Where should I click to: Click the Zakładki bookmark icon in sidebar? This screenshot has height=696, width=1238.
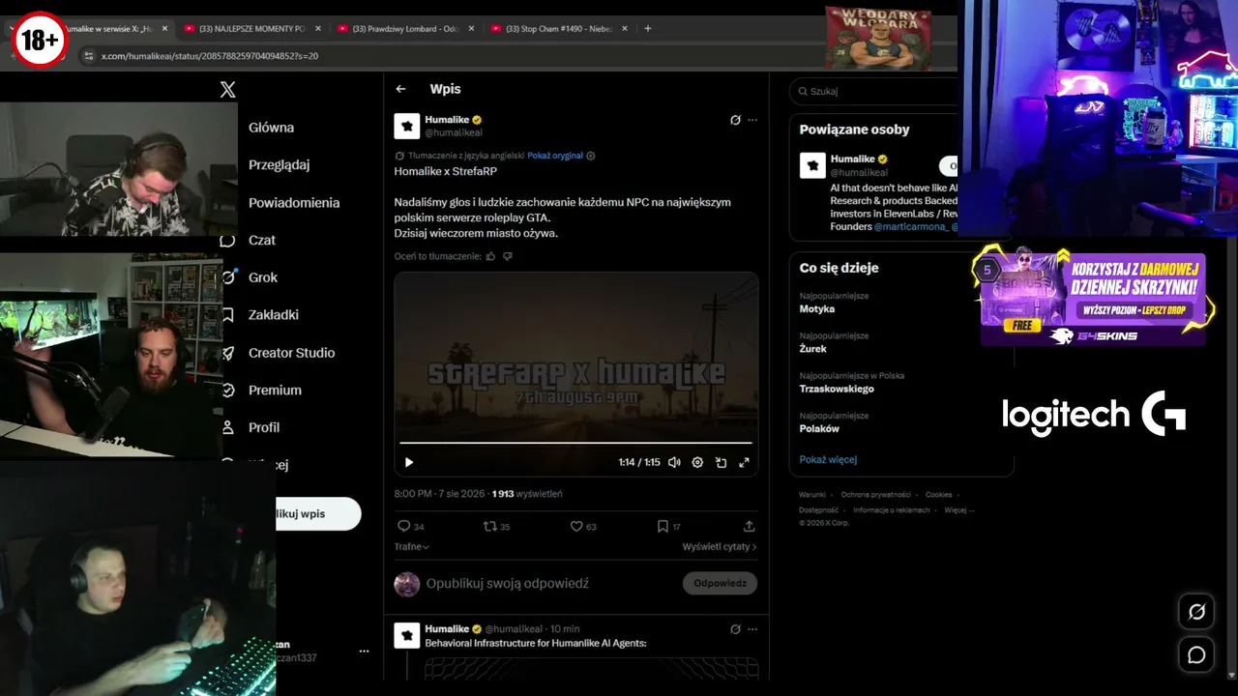click(228, 315)
